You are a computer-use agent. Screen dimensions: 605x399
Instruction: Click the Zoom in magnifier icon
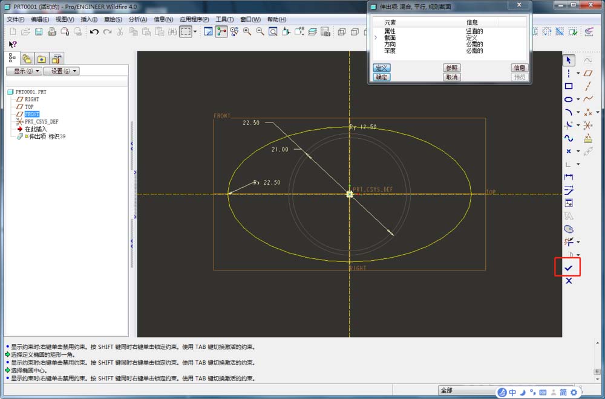tap(247, 31)
